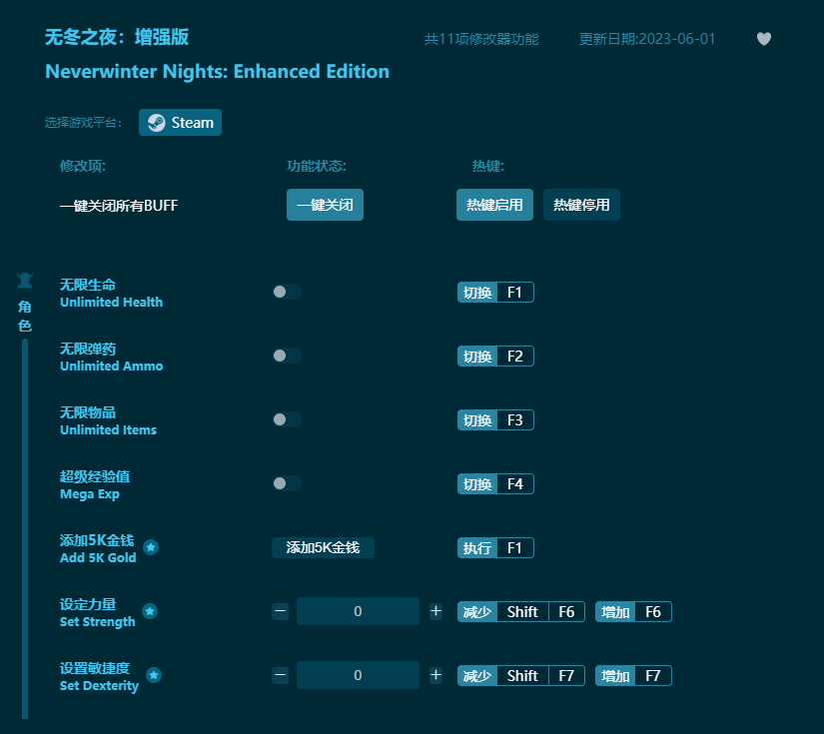Click the star icon beside Set Strength
Screen dimensions: 824x734
pyautogui.click(x=152, y=611)
